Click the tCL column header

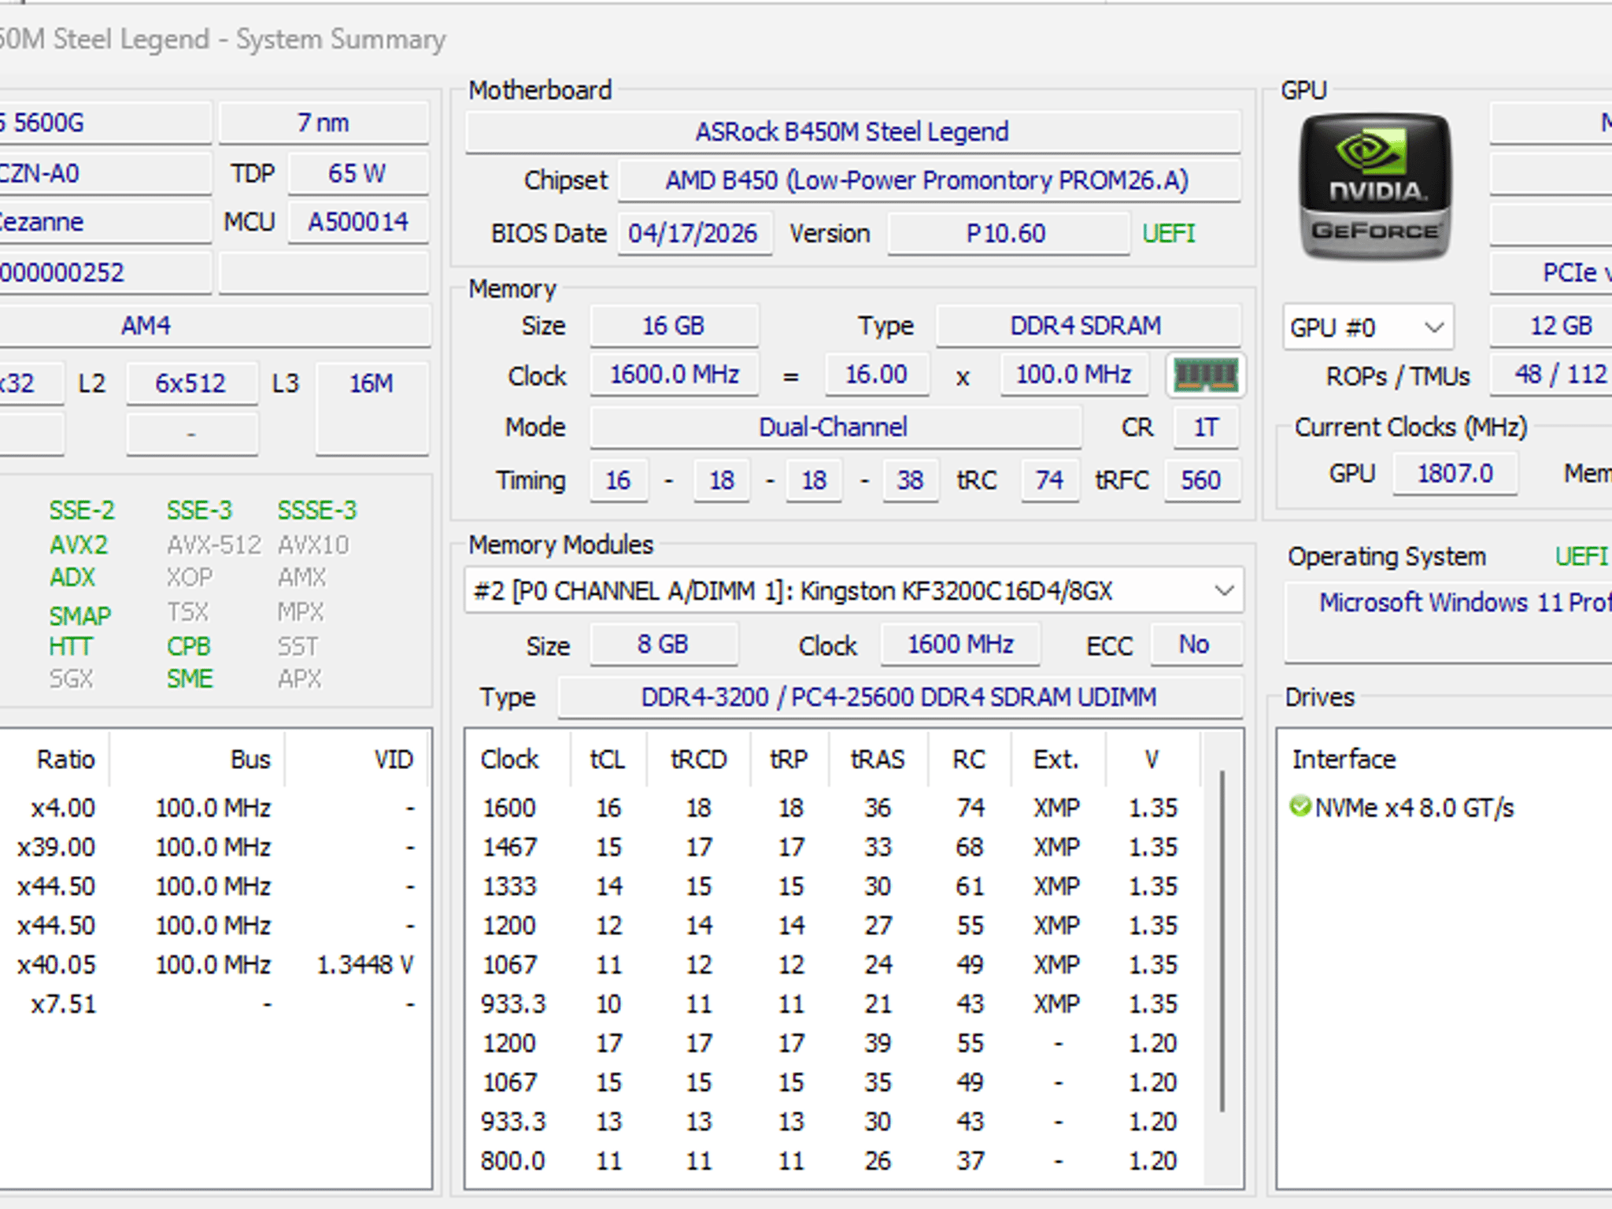(608, 759)
